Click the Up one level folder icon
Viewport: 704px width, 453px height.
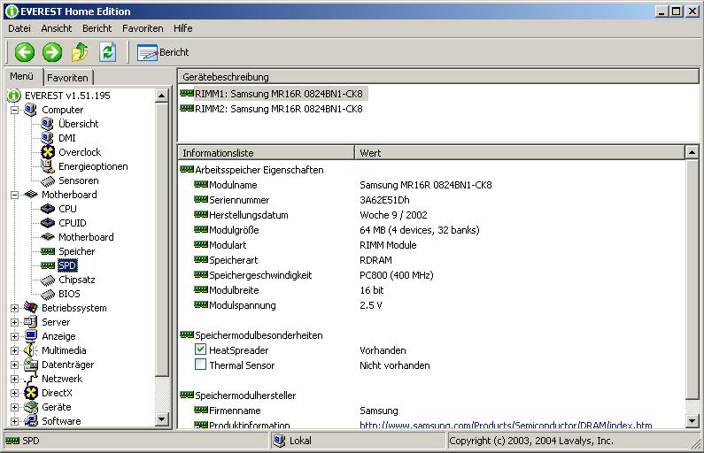tap(80, 52)
